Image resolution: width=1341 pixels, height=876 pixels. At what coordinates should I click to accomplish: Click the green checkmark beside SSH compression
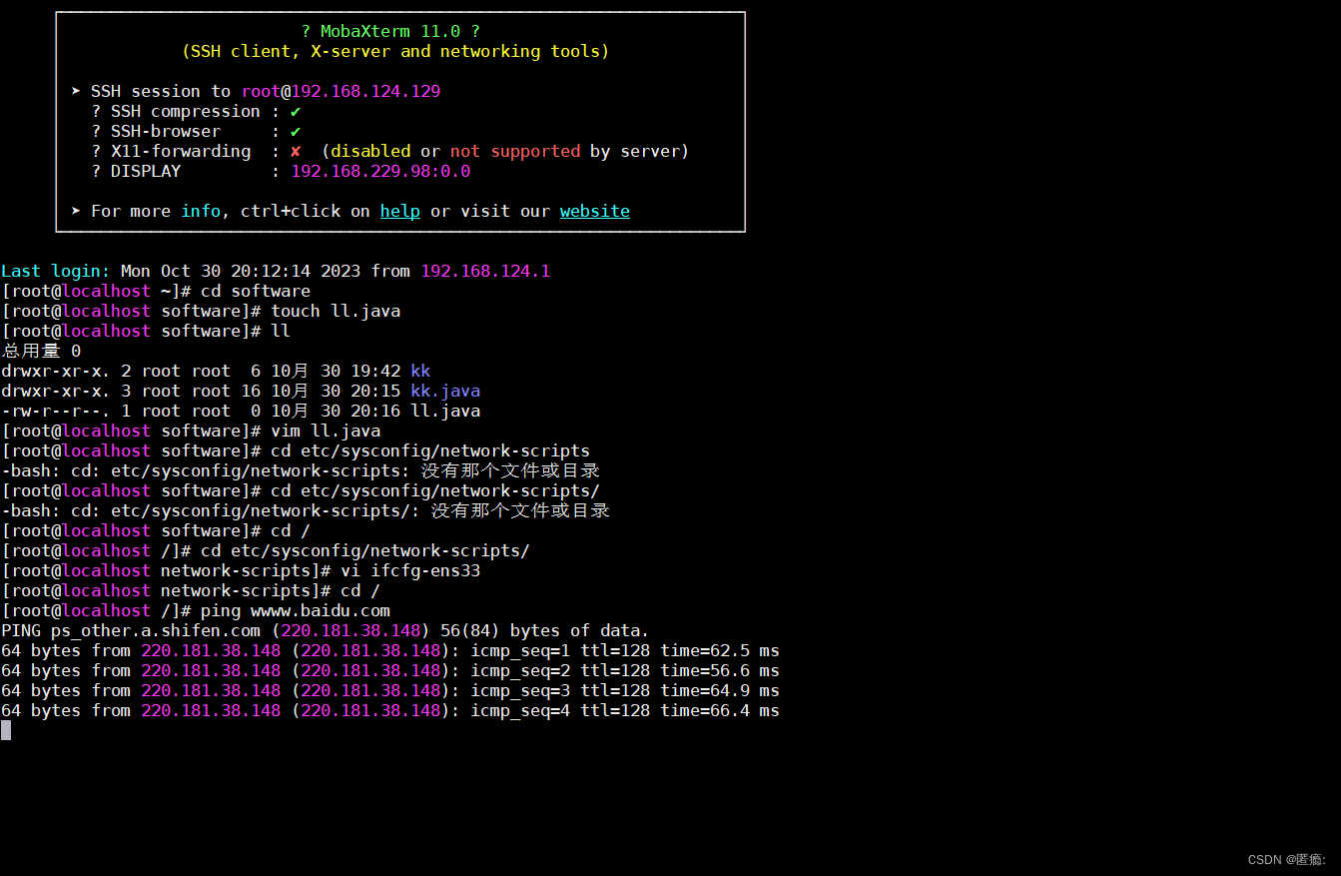(296, 111)
